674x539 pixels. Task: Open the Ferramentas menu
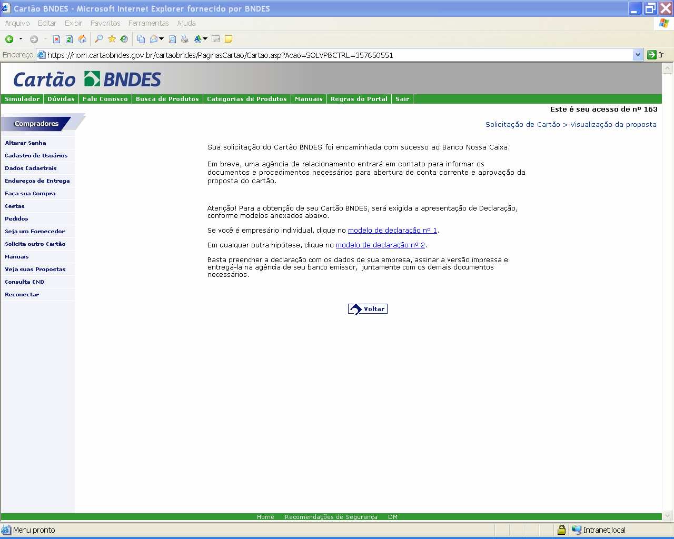pyautogui.click(x=148, y=23)
